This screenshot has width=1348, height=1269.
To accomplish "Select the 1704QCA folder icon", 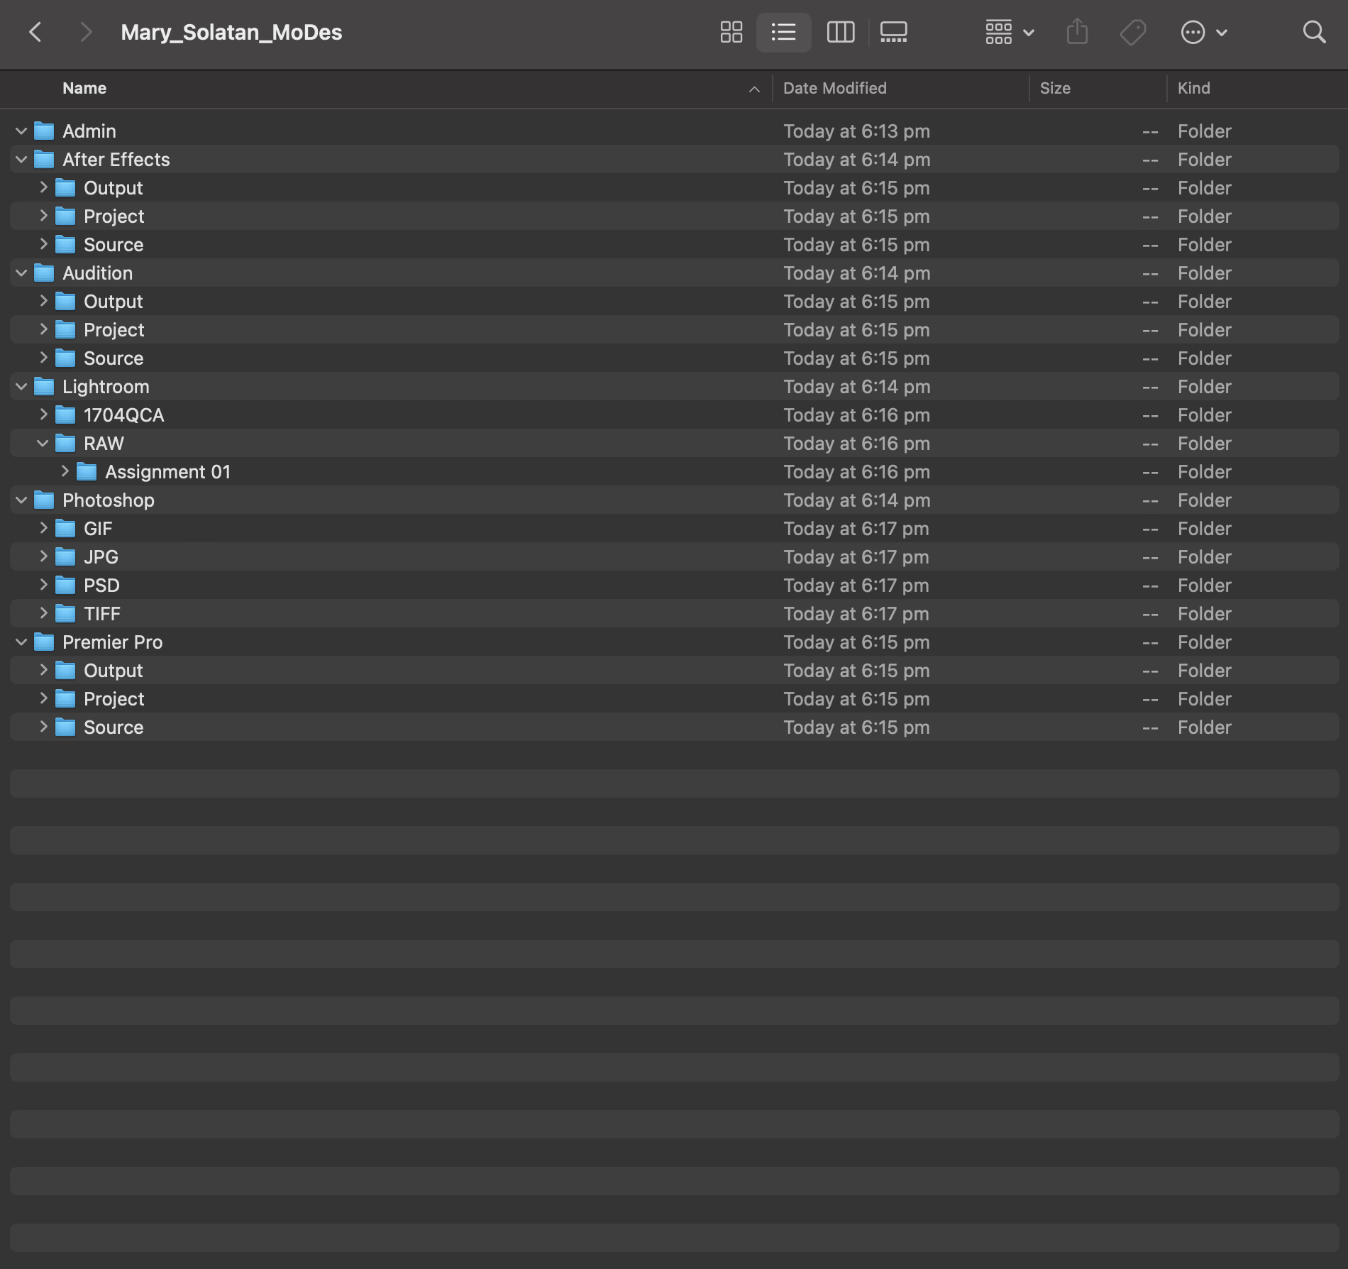I will click(65, 415).
